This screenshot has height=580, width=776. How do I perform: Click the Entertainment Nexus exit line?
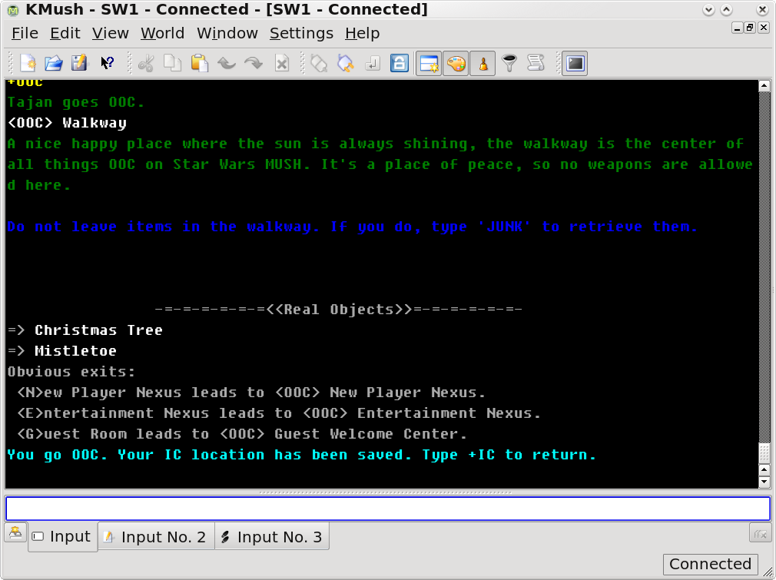pos(279,413)
